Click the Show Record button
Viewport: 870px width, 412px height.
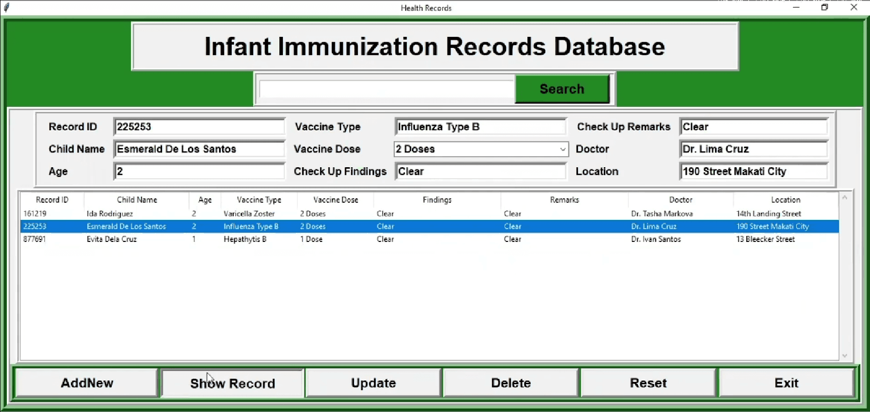[233, 383]
